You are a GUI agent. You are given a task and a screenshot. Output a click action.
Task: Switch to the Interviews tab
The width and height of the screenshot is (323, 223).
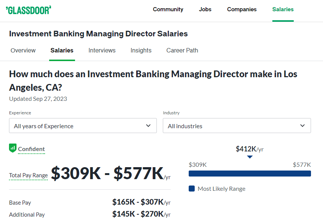[x=102, y=50]
